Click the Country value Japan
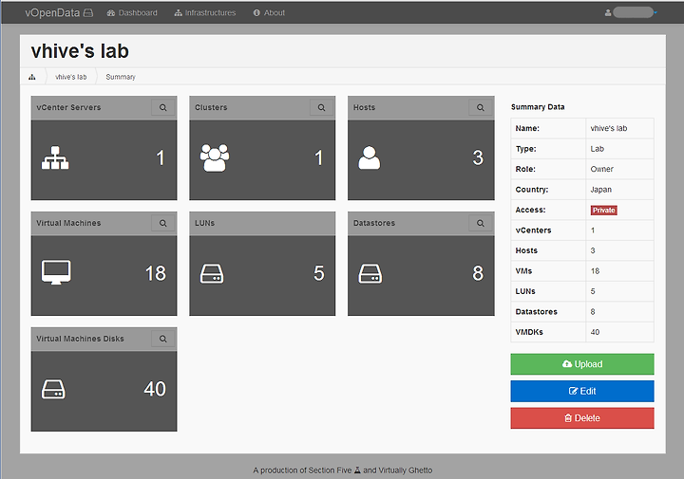This screenshot has height=479, width=684. (601, 190)
